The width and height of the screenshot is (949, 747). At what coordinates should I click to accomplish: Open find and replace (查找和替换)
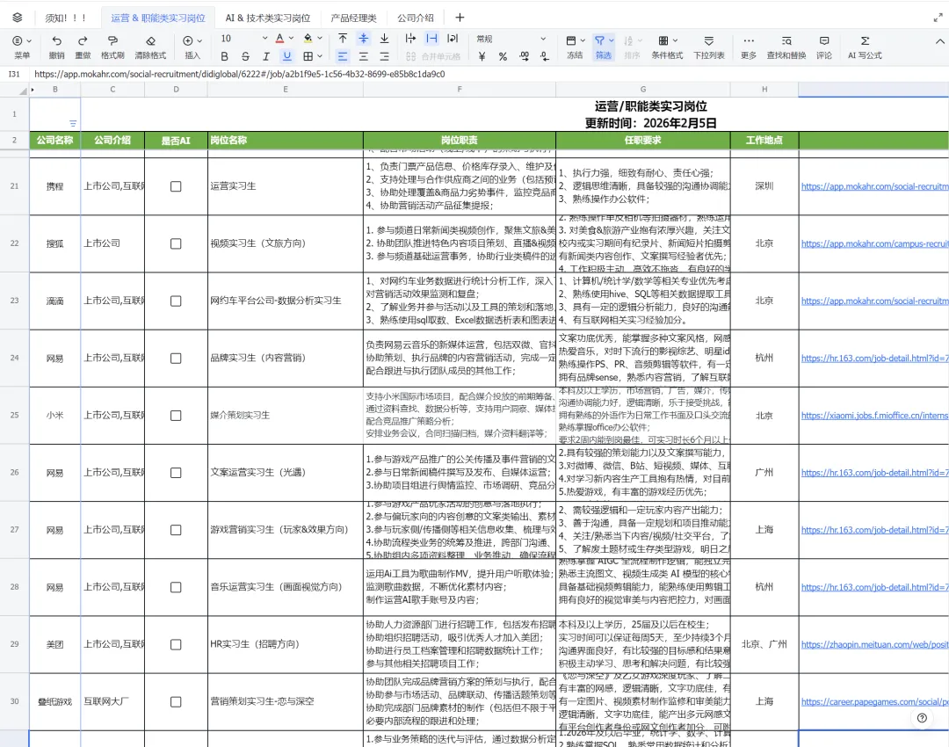[x=786, y=47]
